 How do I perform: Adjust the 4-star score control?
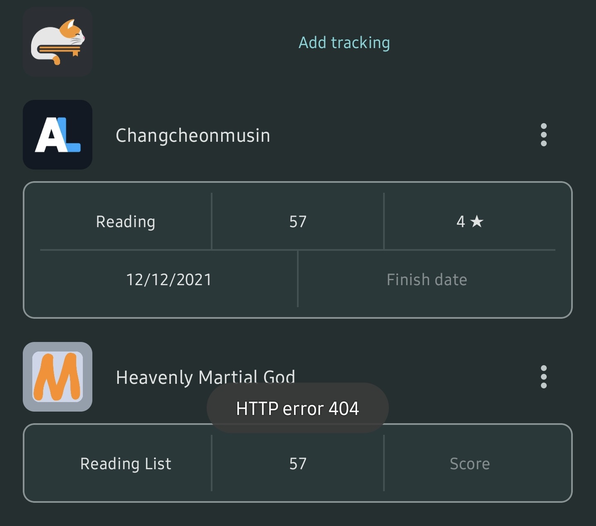(x=470, y=222)
